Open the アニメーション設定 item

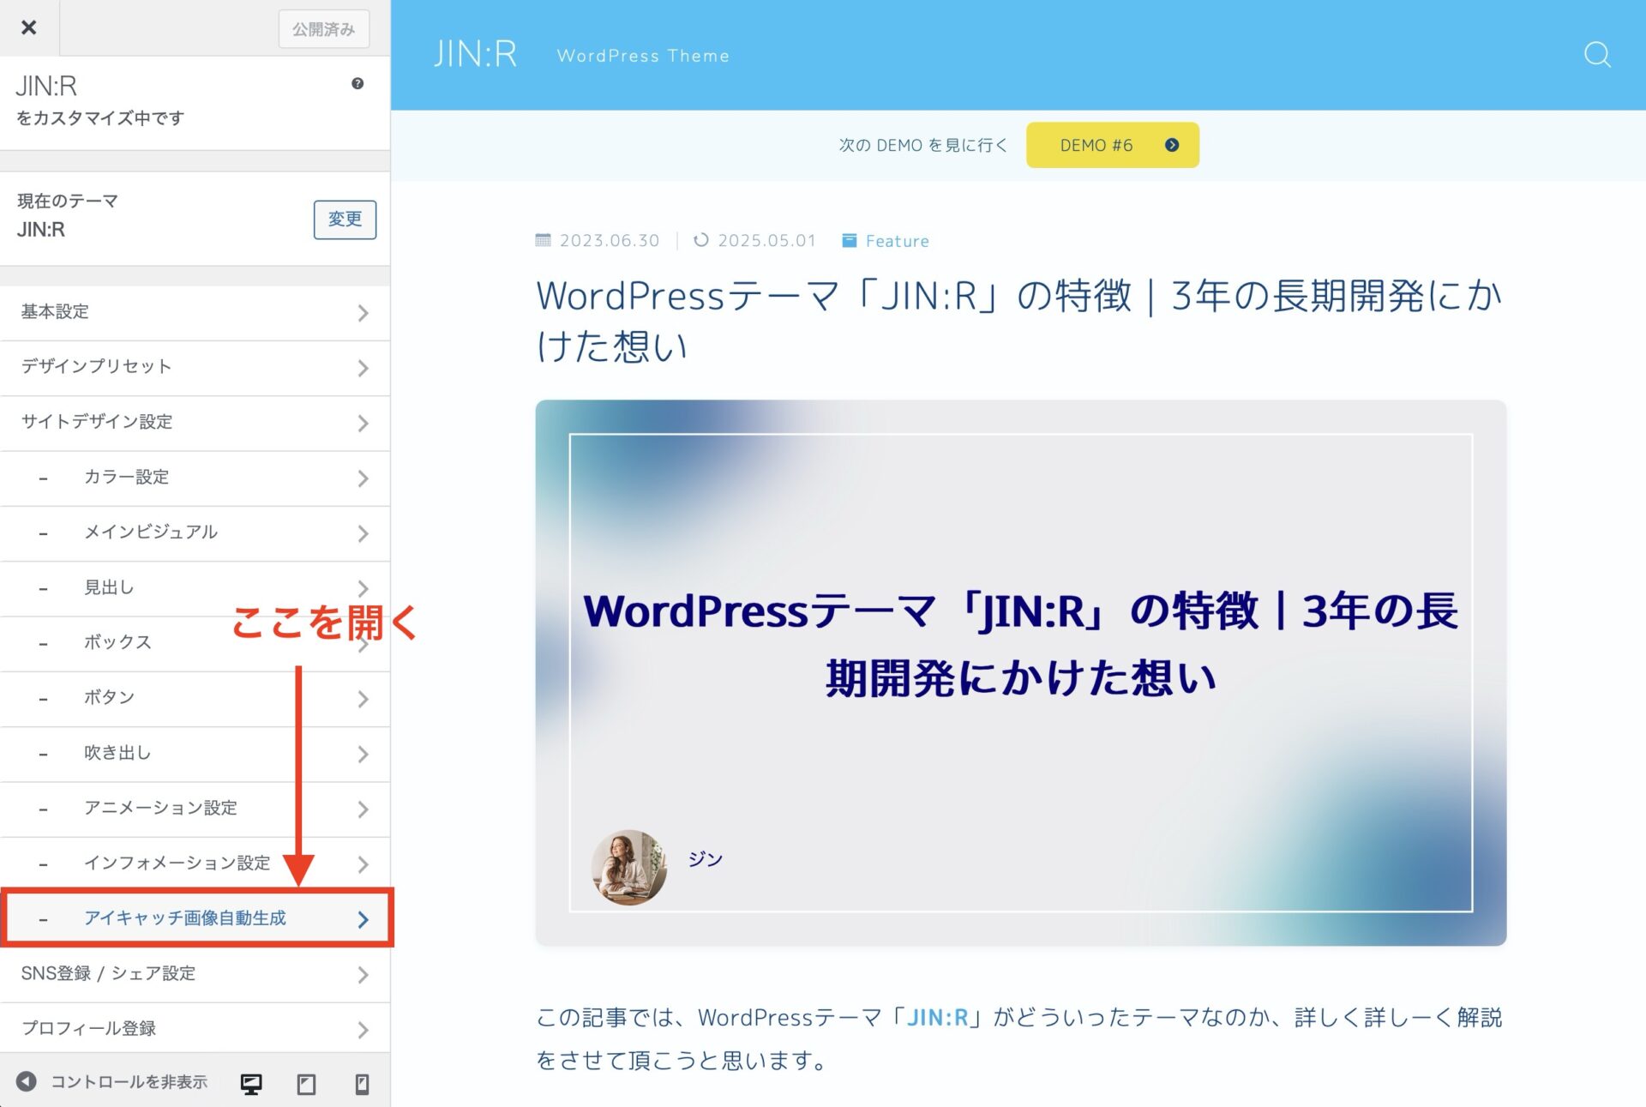[195, 809]
